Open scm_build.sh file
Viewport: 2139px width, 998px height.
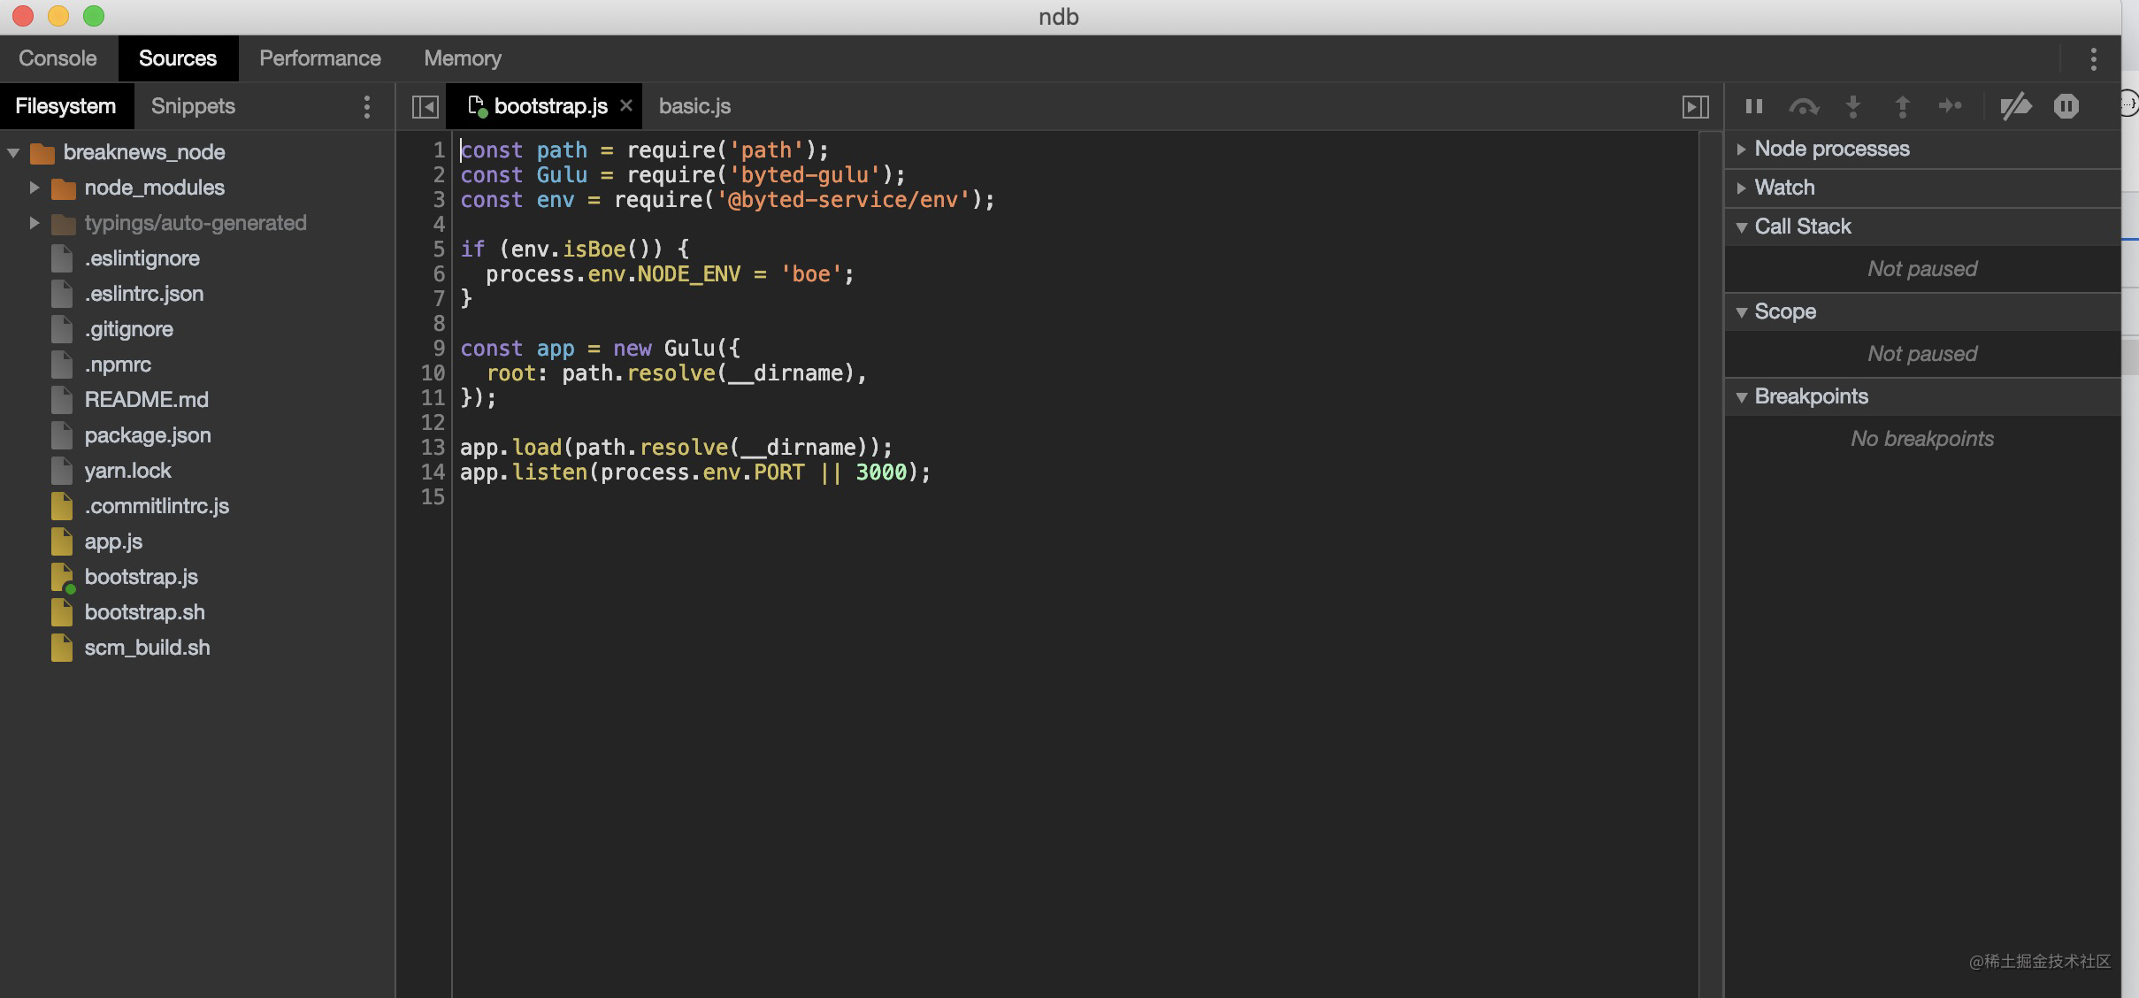tap(147, 648)
